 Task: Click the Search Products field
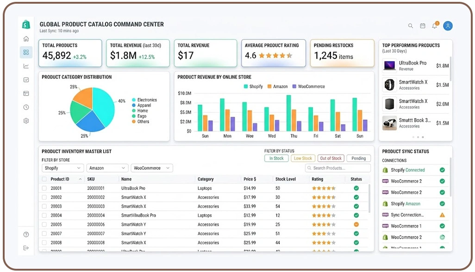coord(338,168)
